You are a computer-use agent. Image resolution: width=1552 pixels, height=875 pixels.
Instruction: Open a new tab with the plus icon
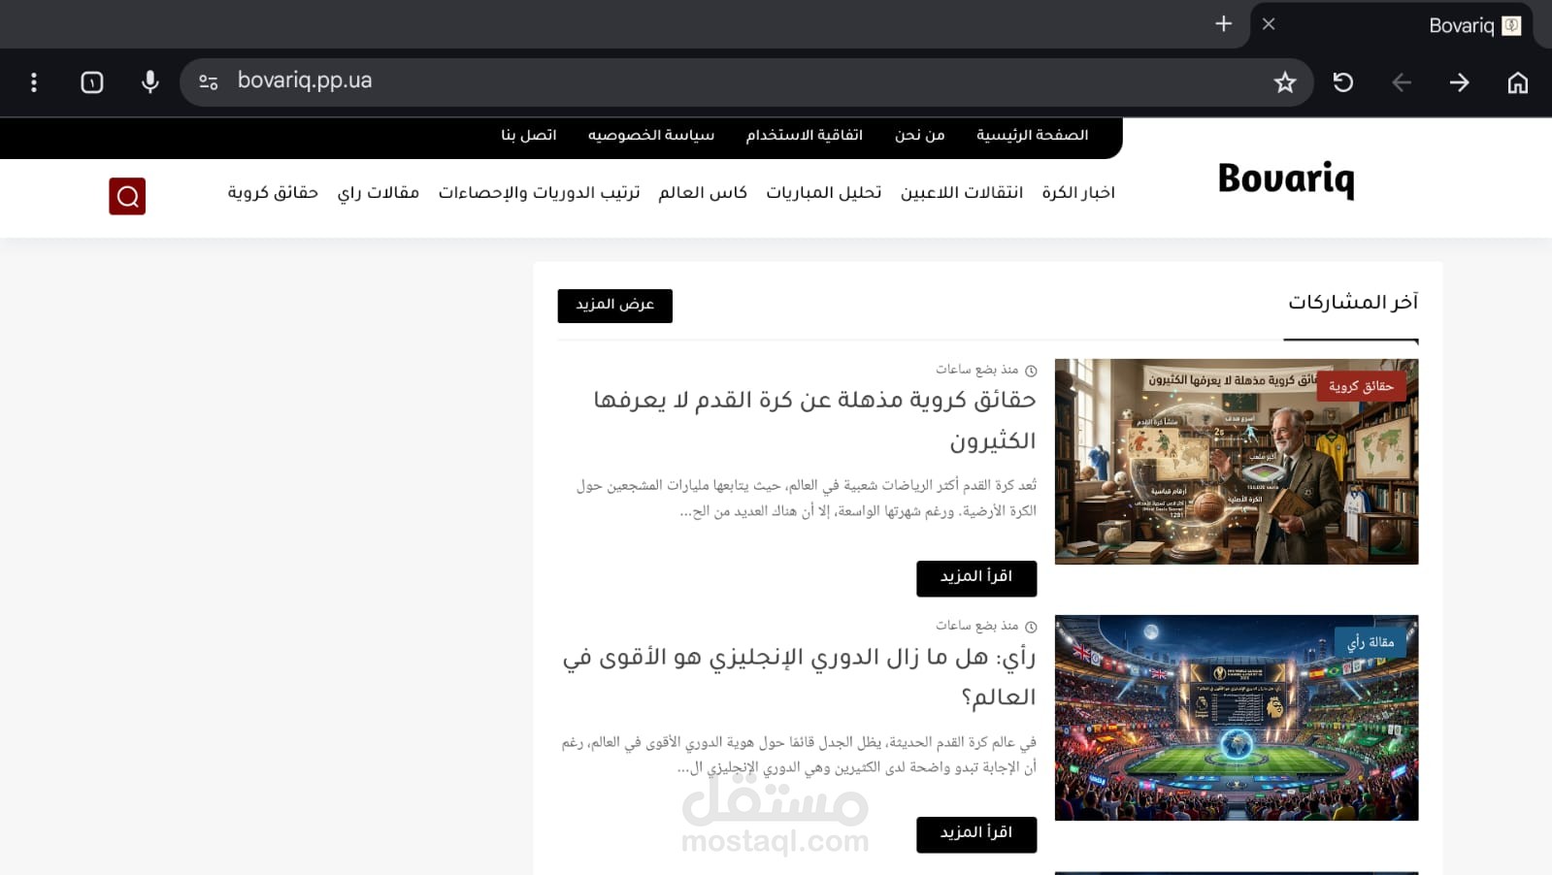[x=1223, y=24]
